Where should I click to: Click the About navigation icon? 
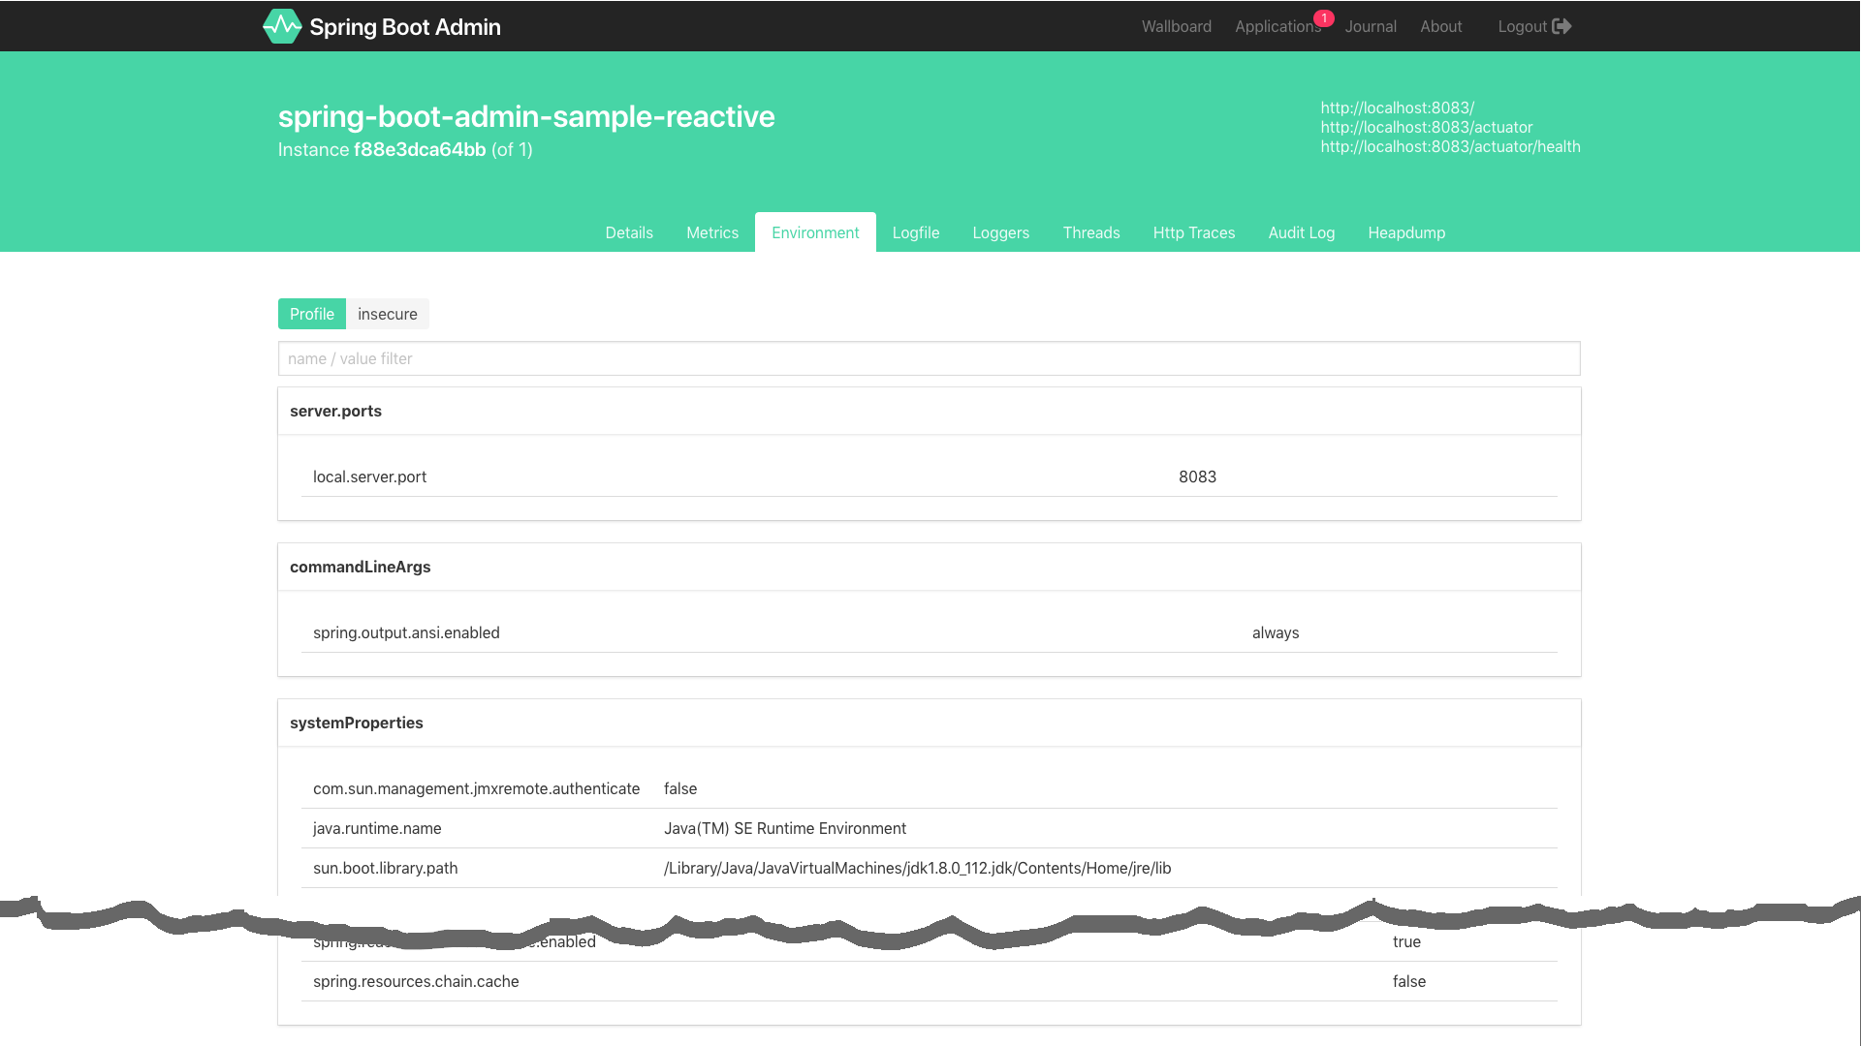[x=1441, y=25]
